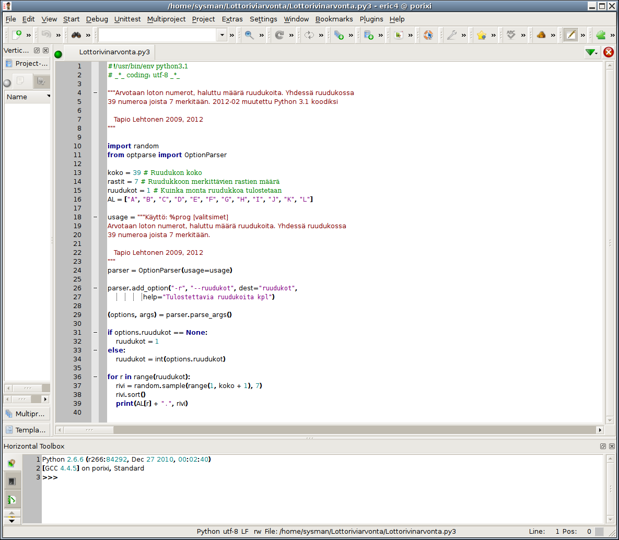Float the Vertical Toolbox panel
Viewport: 619px width, 540px height.
pyautogui.click(x=37, y=51)
